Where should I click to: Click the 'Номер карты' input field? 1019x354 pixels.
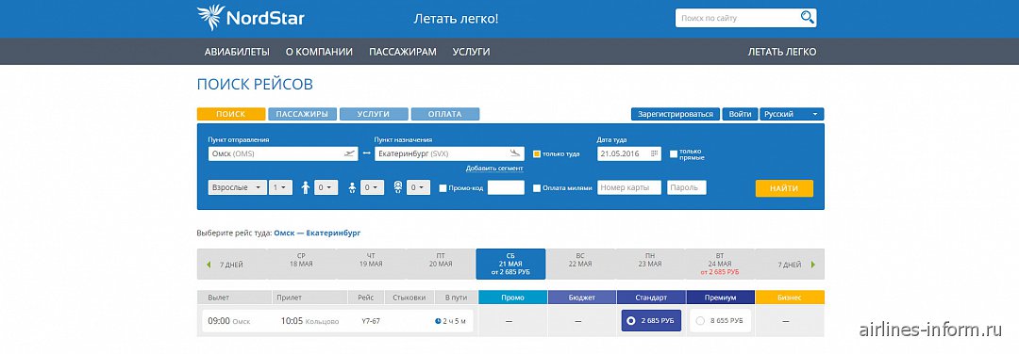click(629, 188)
